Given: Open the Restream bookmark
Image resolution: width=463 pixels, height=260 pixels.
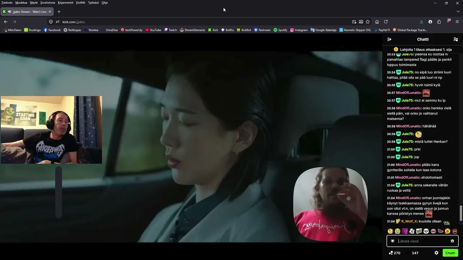Looking at the screenshot, I should tap(262, 30).
